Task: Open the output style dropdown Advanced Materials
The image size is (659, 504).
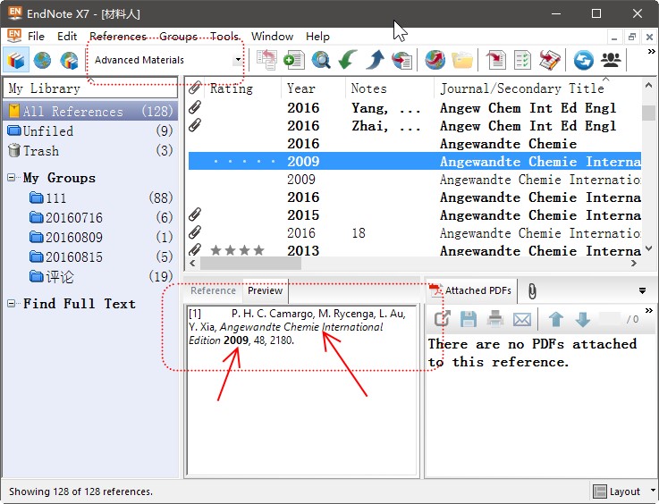Action: pos(238,61)
